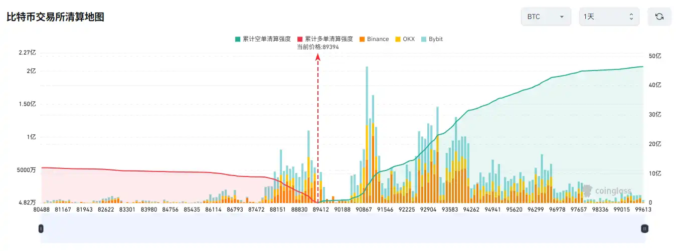Toggle 累计多单清算强度 legend series
The image size is (676, 251).
pyautogui.click(x=325, y=39)
